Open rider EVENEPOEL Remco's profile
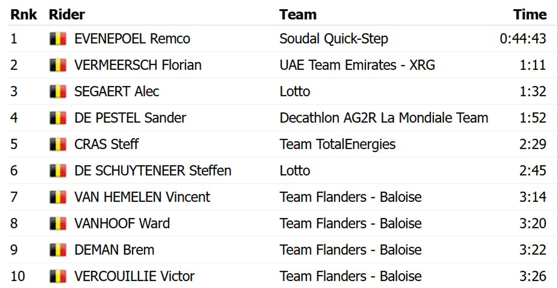This screenshot has width=557, height=288. coord(132,39)
